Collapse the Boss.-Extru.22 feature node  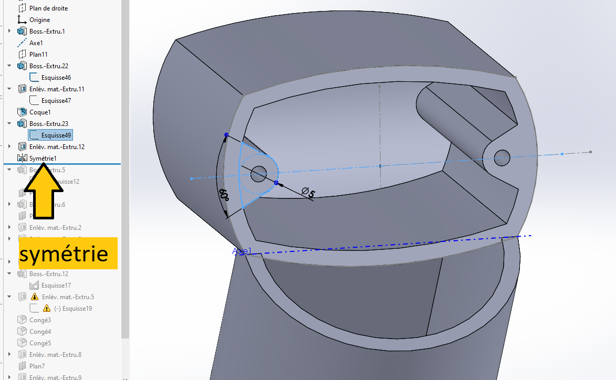9,66
